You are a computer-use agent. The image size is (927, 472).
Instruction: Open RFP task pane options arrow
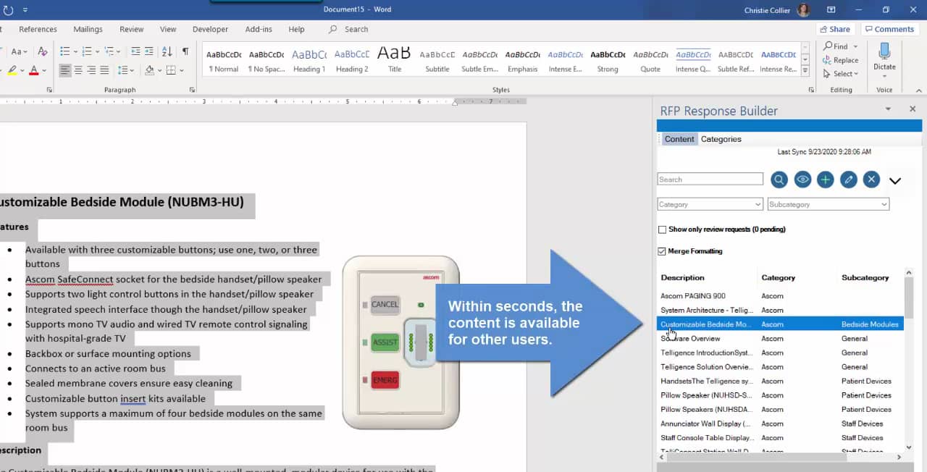pyautogui.click(x=888, y=109)
